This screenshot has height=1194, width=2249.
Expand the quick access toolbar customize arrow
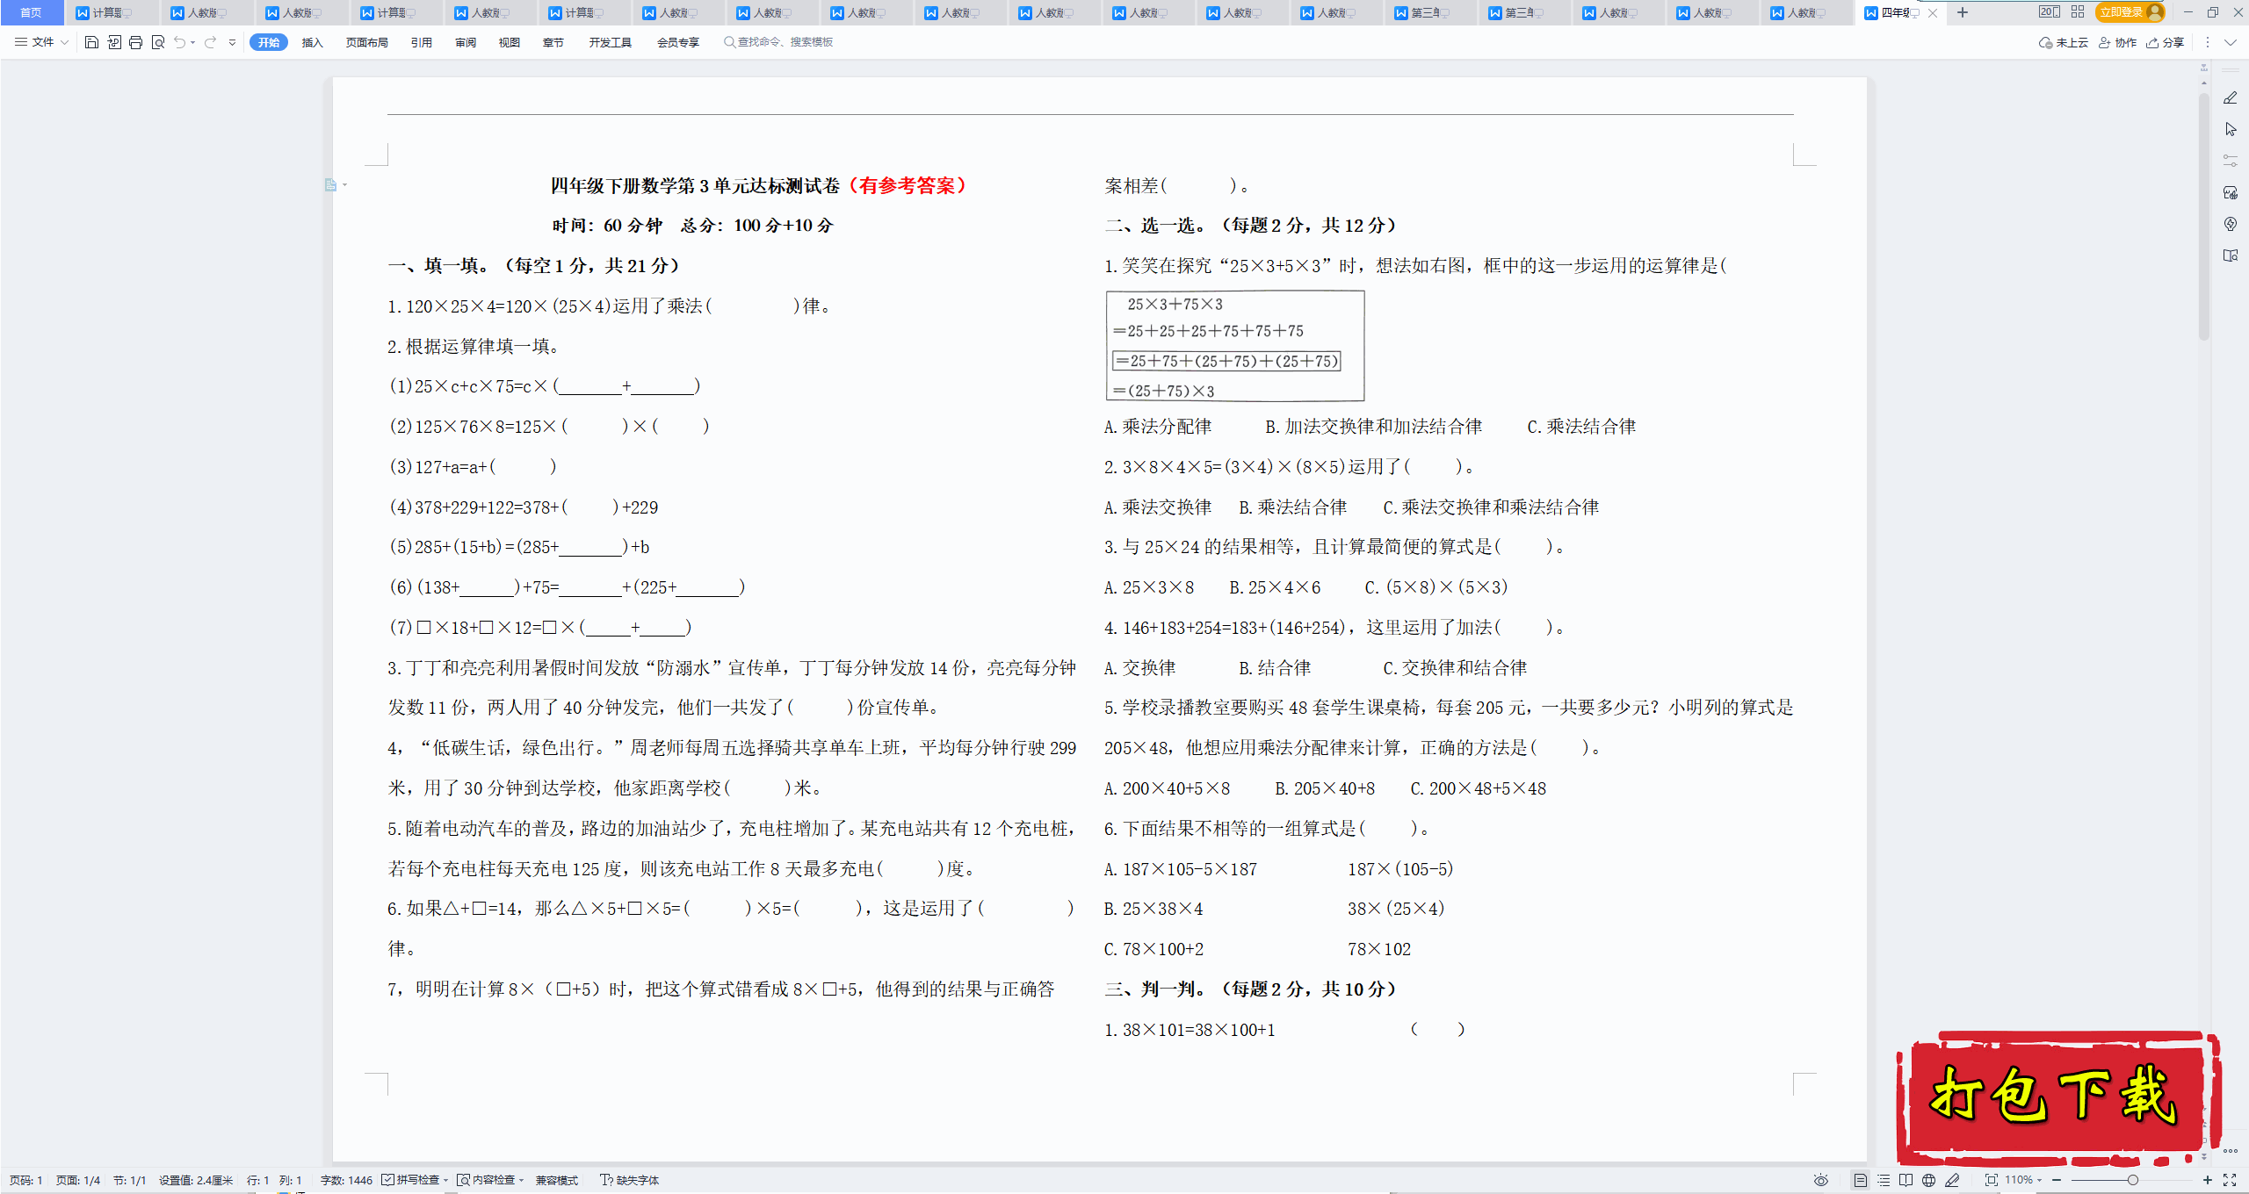point(232,42)
